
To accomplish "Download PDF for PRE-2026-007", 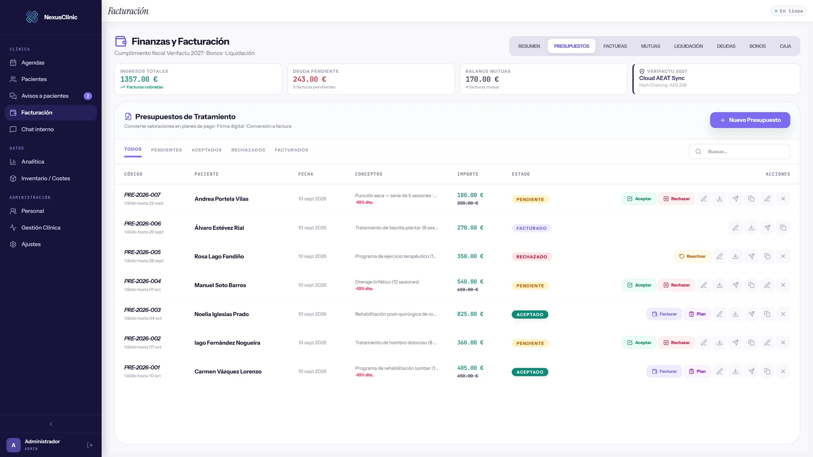I will point(719,199).
